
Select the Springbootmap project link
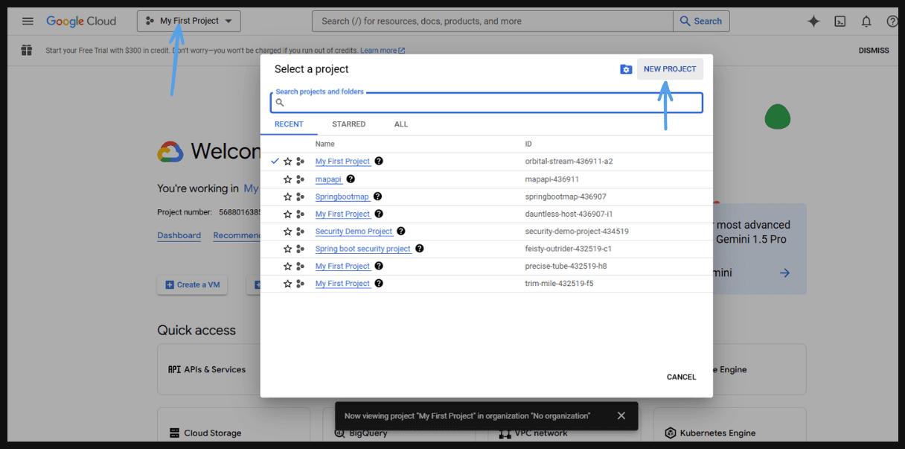click(x=342, y=197)
